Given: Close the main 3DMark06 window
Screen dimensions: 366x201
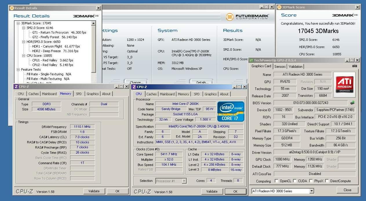Looking at the screenshot, I should [272, 7].
